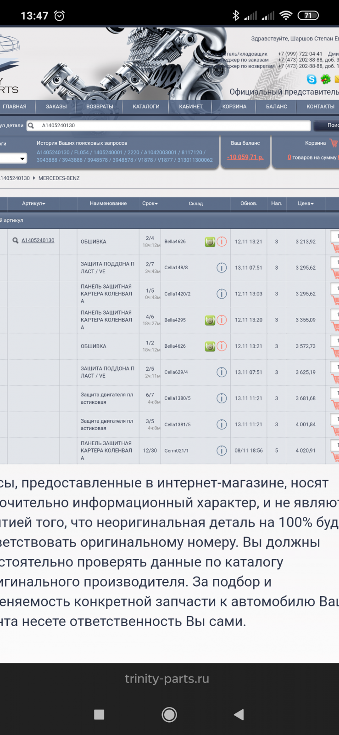Screen dimensions: 339x735
Task: Click search history item FL054
Action: coord(81,153)
